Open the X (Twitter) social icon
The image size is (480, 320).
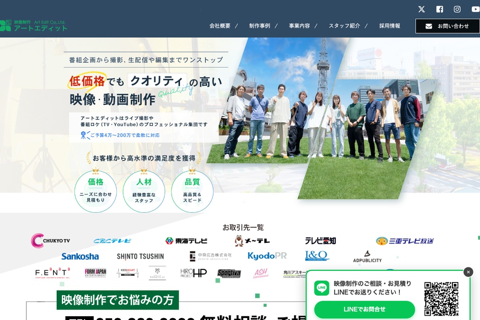[421, 9]
